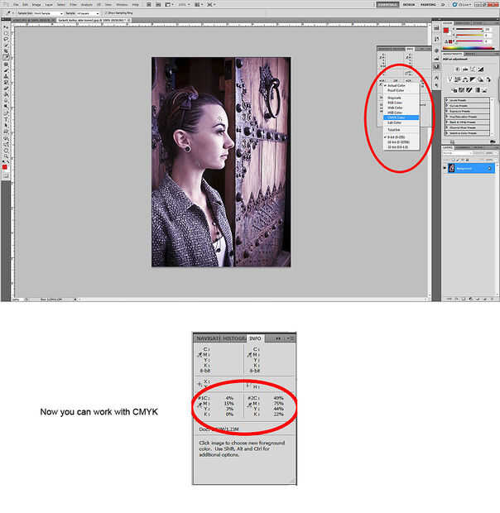Click the color spectrum ramp in Color panel
500x513 pixels.
469,48
